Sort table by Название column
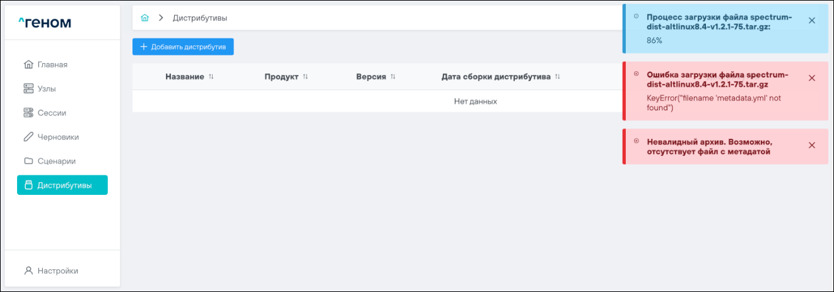Screen dimensions: 834x292 [211, 77]
